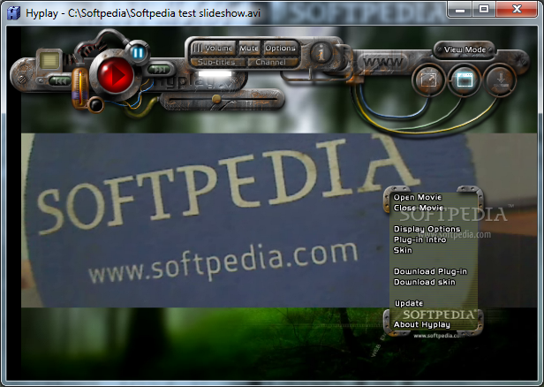Click the orange thermometer volume gauge
This screenshot has height=387, width=544.
pyautogui.click(x=80, y=87)
